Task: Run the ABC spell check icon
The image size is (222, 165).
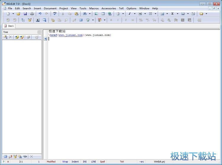Action: click(x=55, y=14)
